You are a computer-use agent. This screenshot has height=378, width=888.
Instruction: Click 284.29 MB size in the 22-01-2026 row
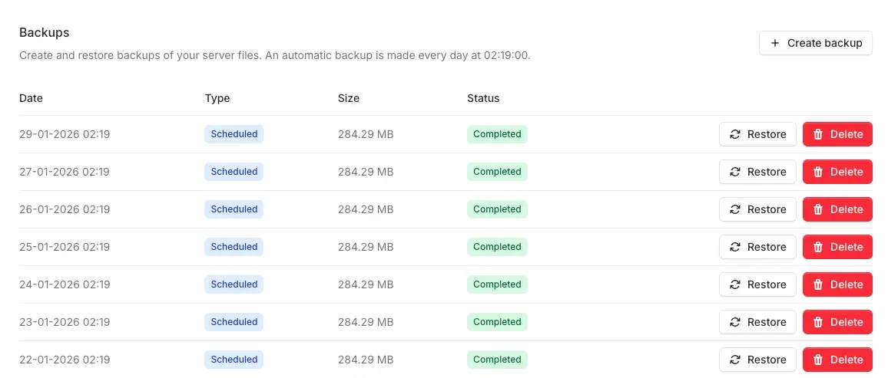pyautogui.click(x=366, y=360)
